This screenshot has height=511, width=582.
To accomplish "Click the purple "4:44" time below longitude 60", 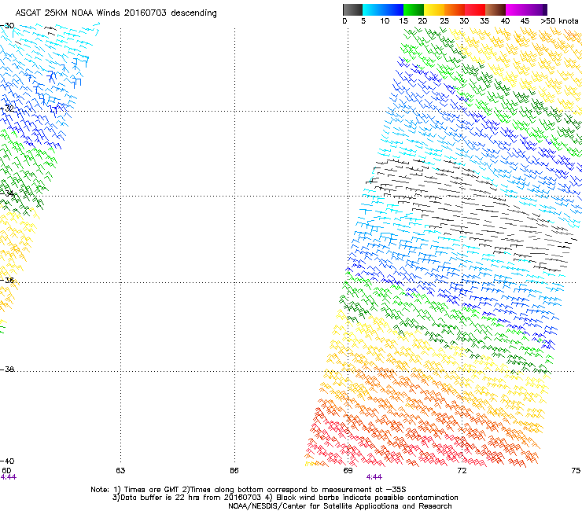I will tap(9, 477).
